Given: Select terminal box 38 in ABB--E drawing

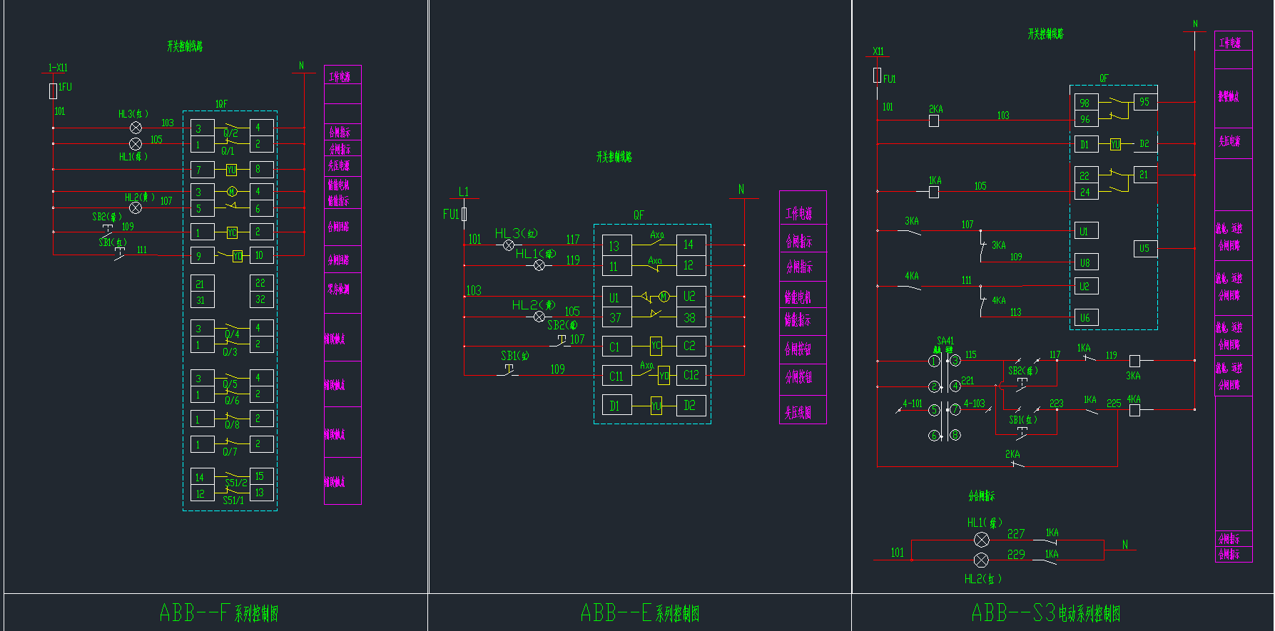Looking at the screenshot, I should coord(691,317).
